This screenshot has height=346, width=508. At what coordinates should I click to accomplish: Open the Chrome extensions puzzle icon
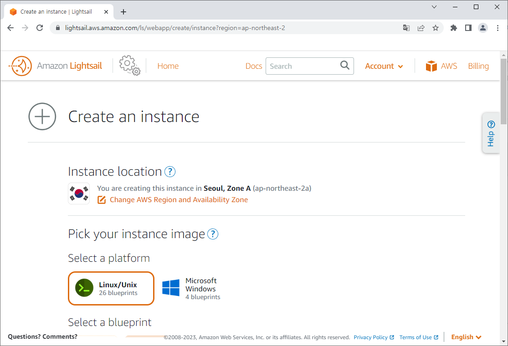[454, 28]
